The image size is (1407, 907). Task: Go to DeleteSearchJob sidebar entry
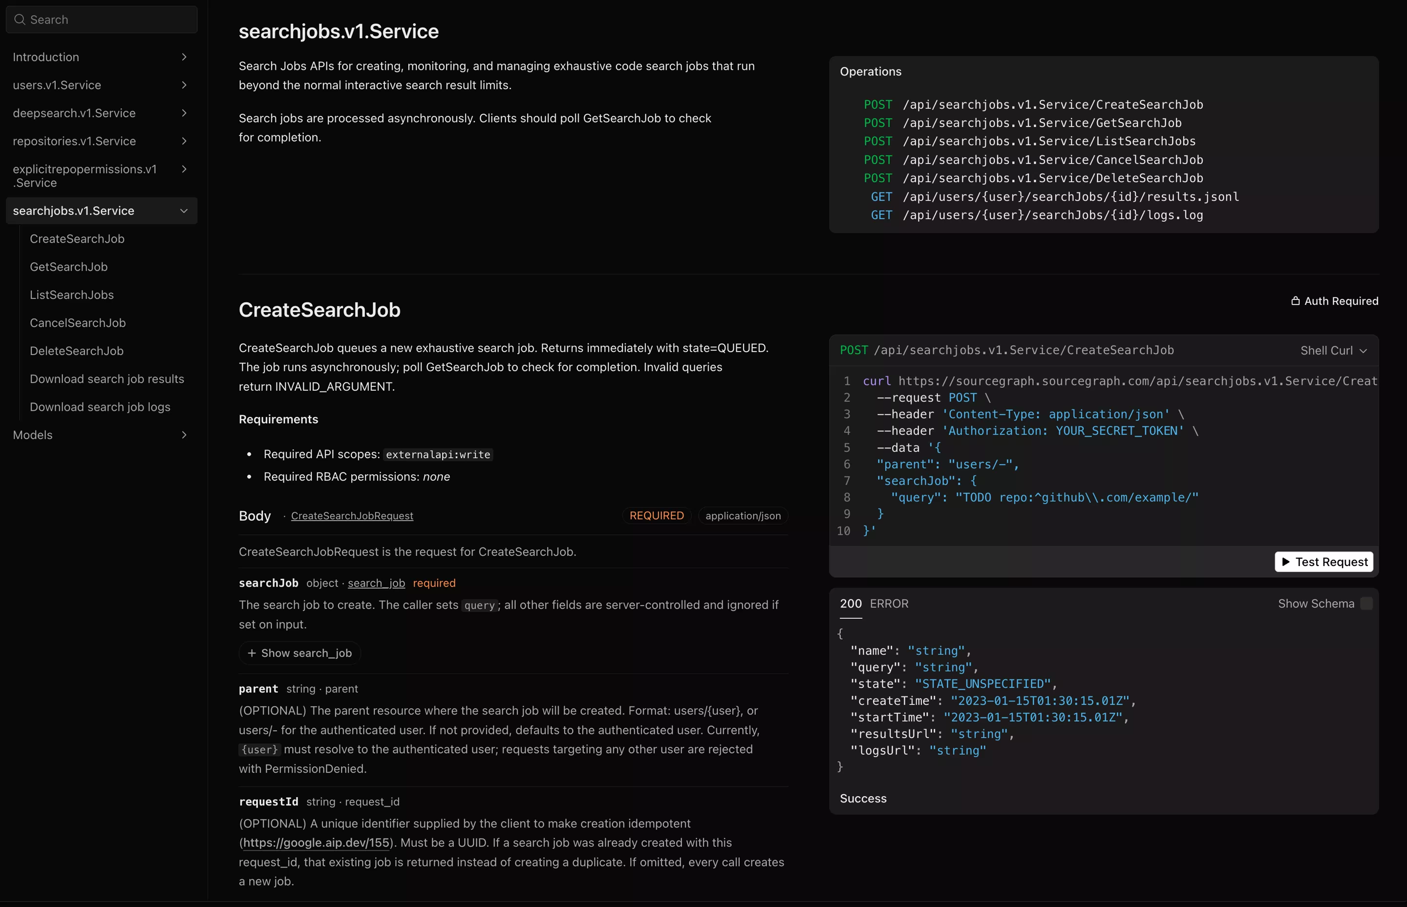pyautogui.click(x=77, y=351)
